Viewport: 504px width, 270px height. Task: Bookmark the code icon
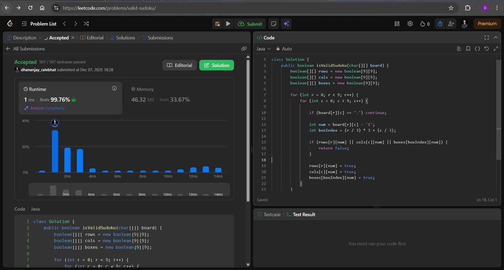[x=468, y=49]
